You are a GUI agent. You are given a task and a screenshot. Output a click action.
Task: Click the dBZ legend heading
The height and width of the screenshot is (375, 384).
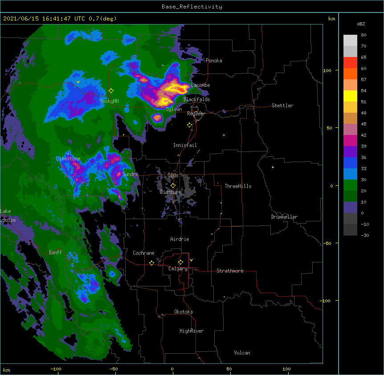click(361, 24)
